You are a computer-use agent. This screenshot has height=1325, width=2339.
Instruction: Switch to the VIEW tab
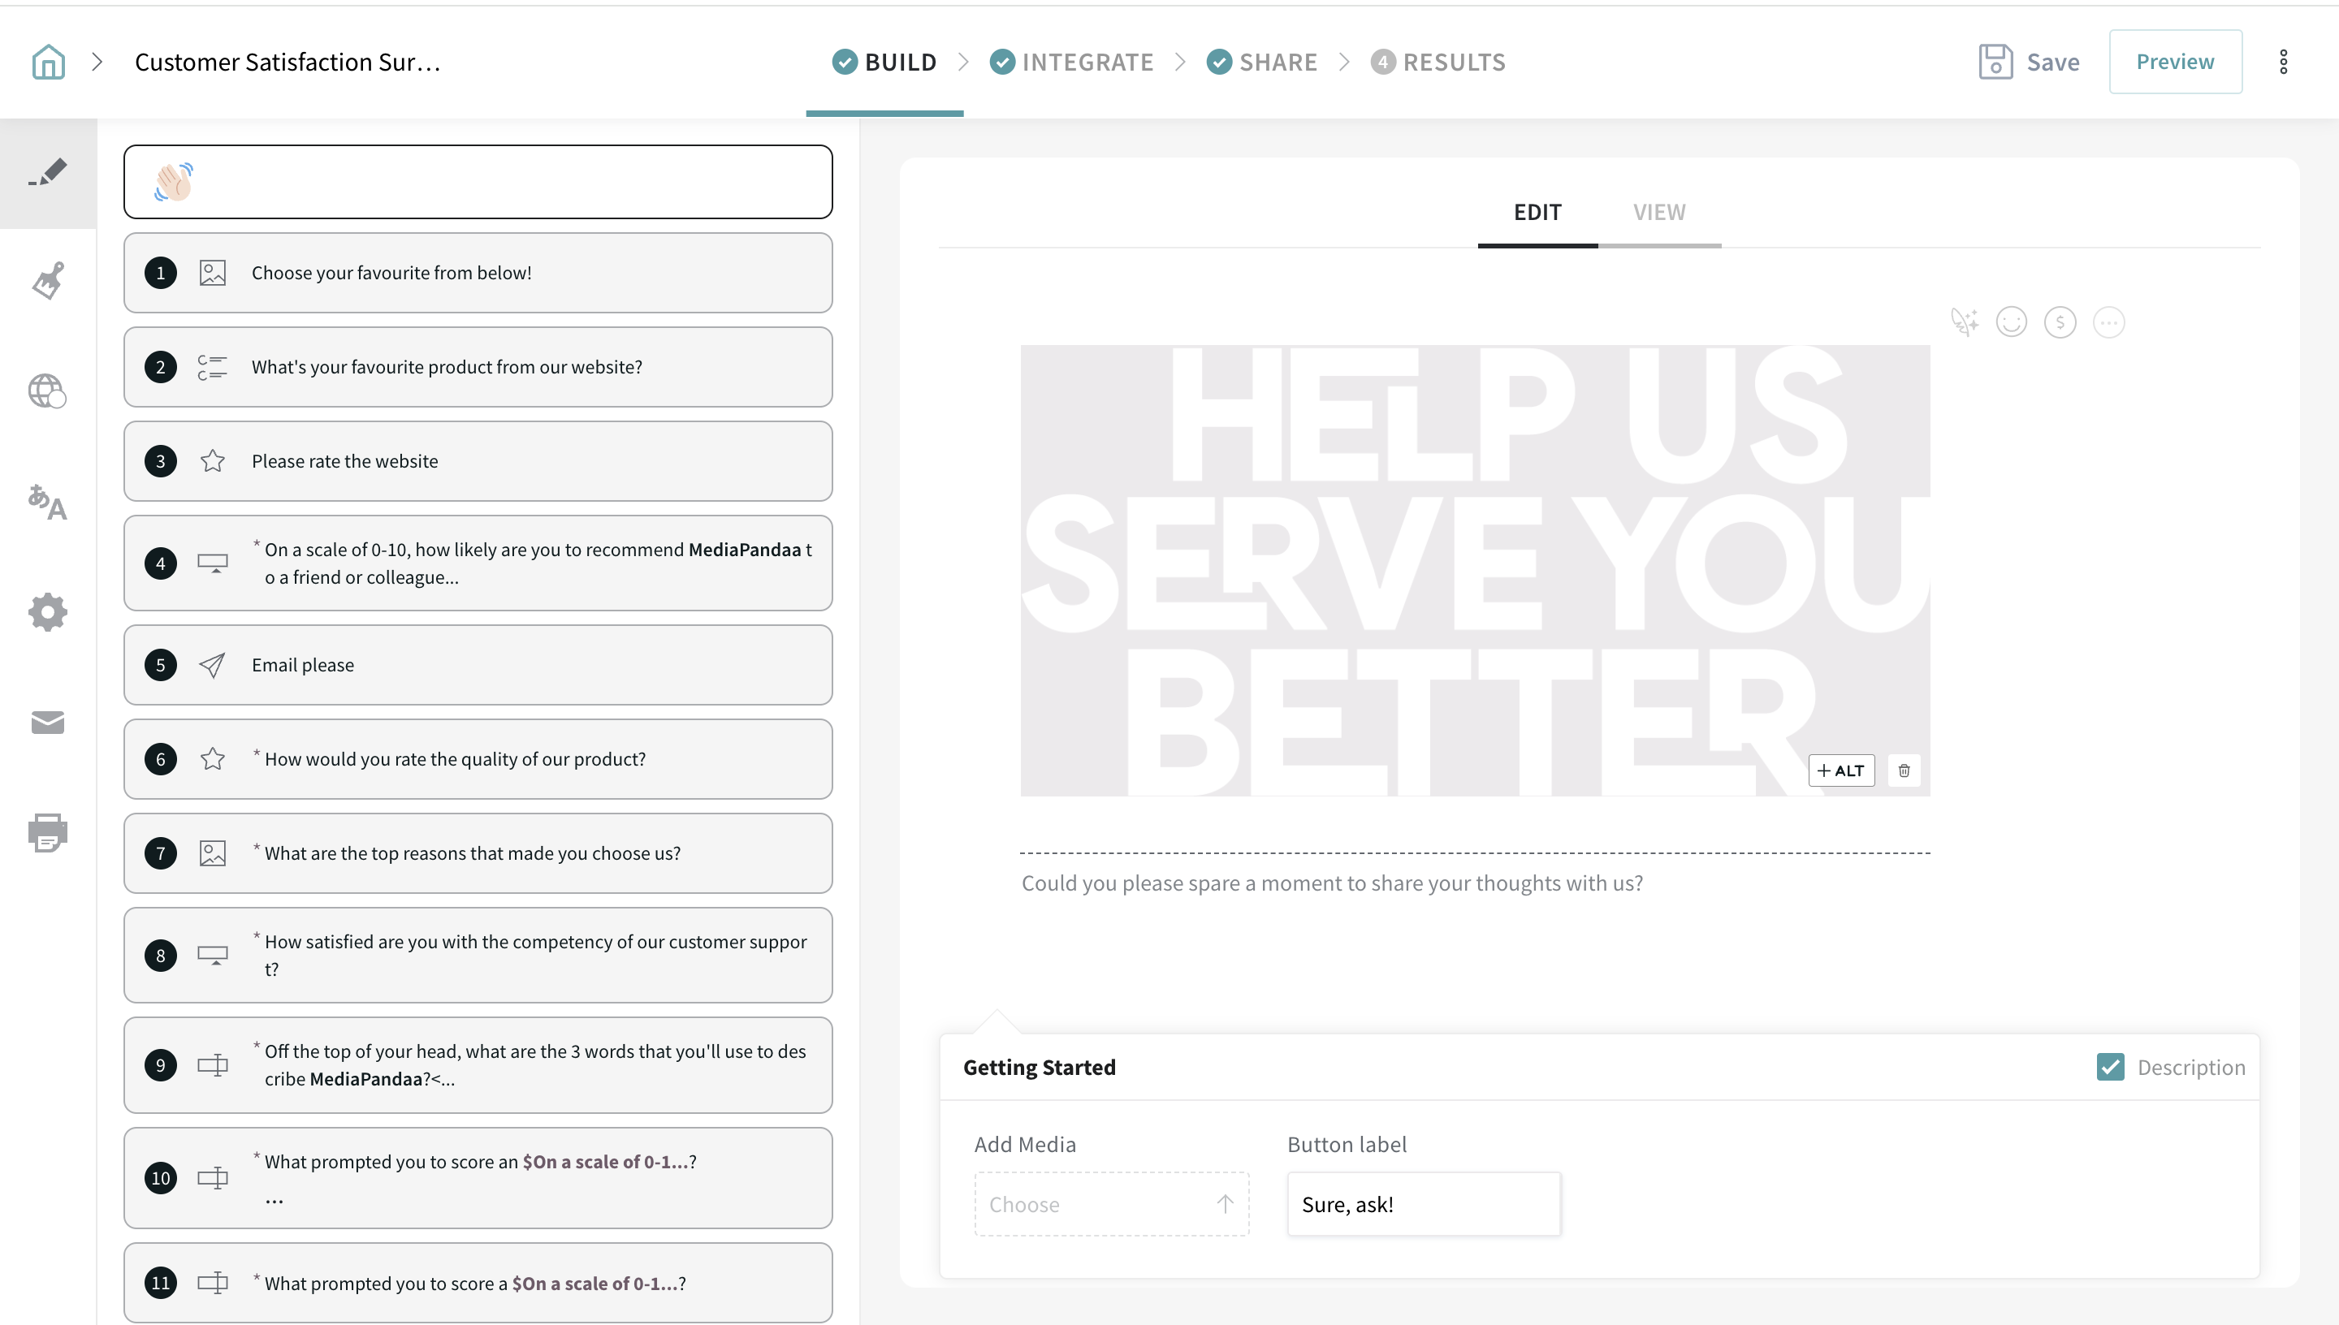pyautogui.click(x=1658, y=212)
